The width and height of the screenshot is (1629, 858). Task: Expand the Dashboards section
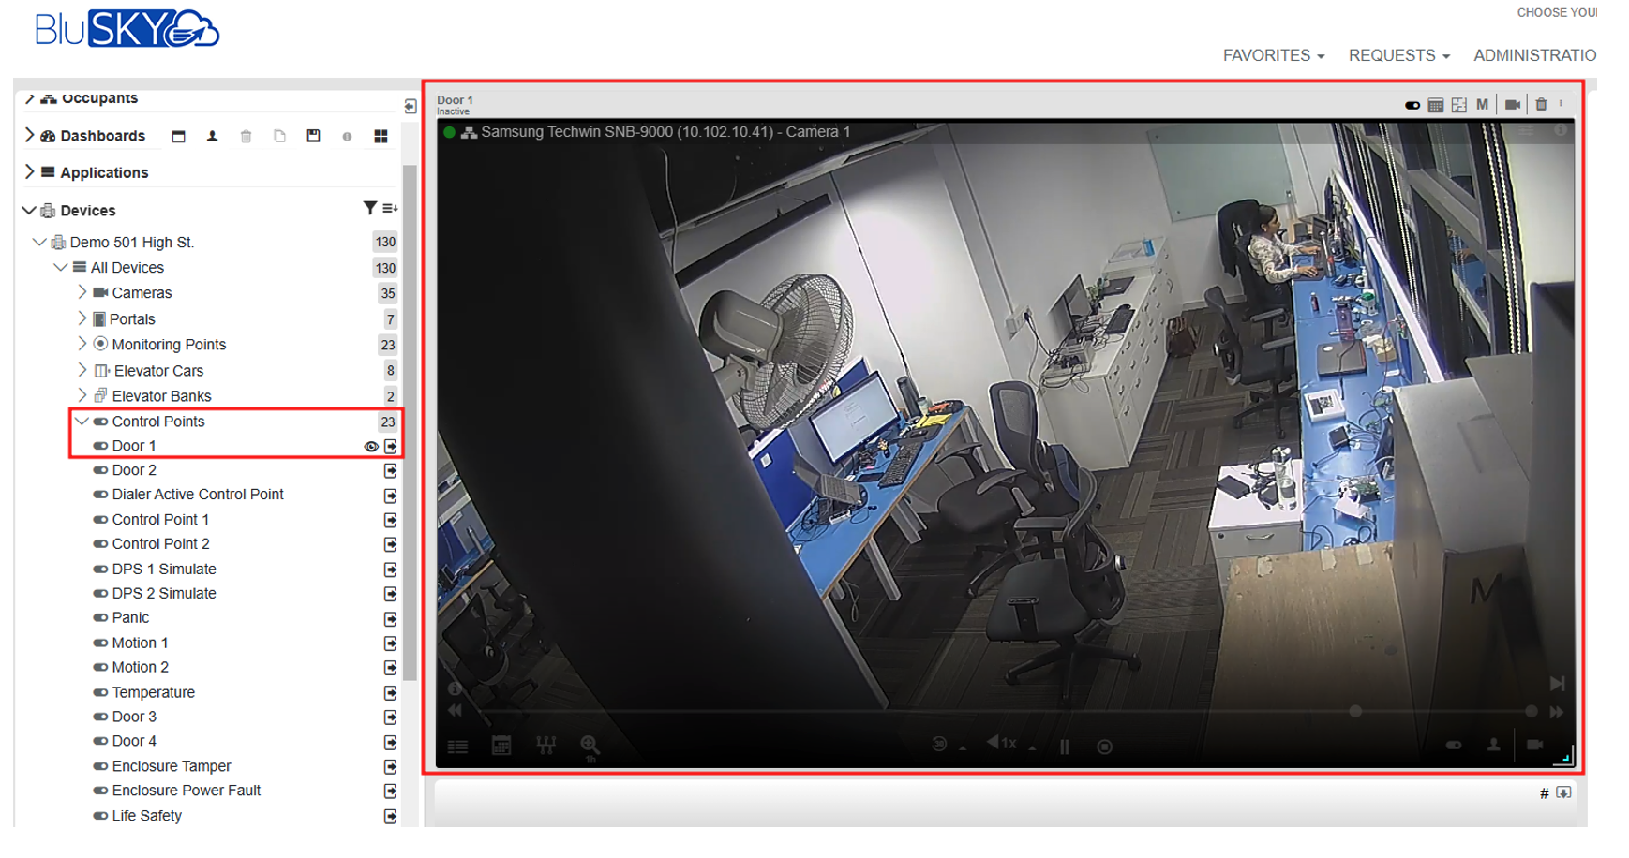(29, 136)
